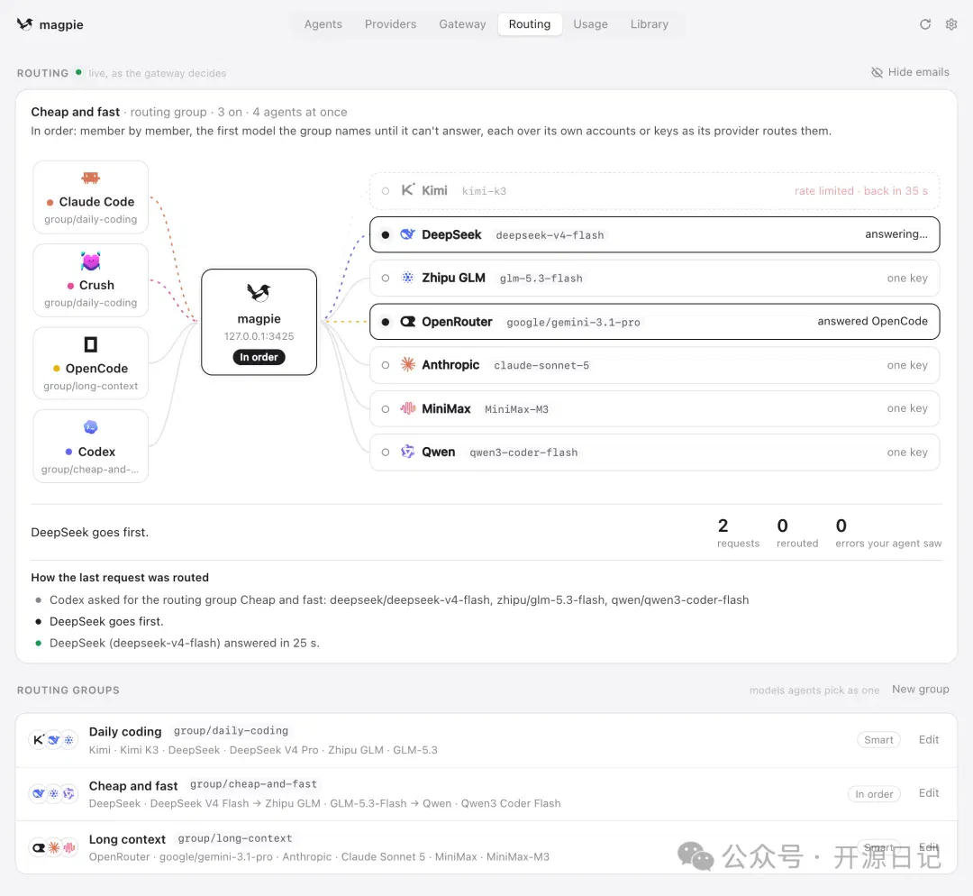
Task: Click the 2 requests counter
Action: [738, 534]
